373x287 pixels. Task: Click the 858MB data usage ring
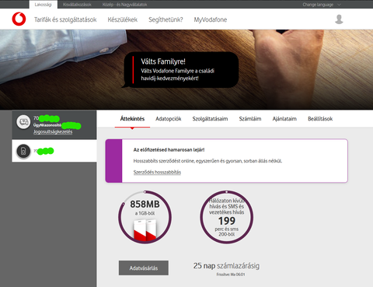click(145, 217)
